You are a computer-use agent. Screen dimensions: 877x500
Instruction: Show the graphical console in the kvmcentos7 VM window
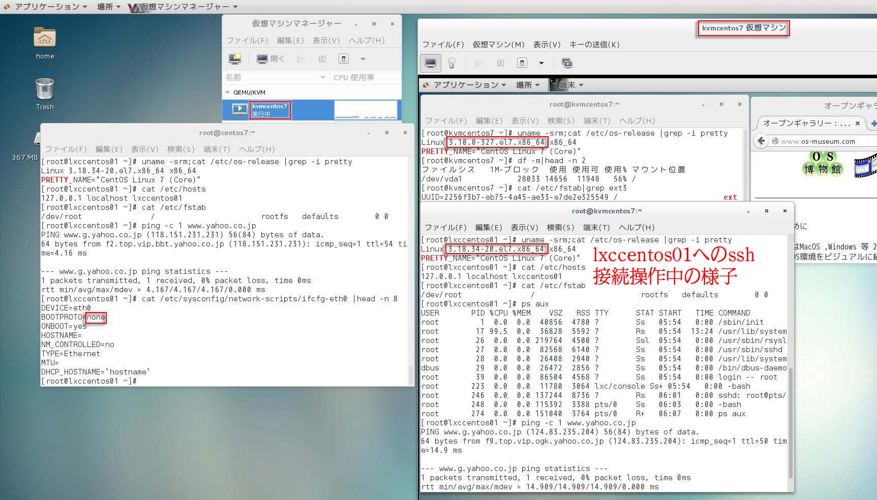(x=431, y=63)
